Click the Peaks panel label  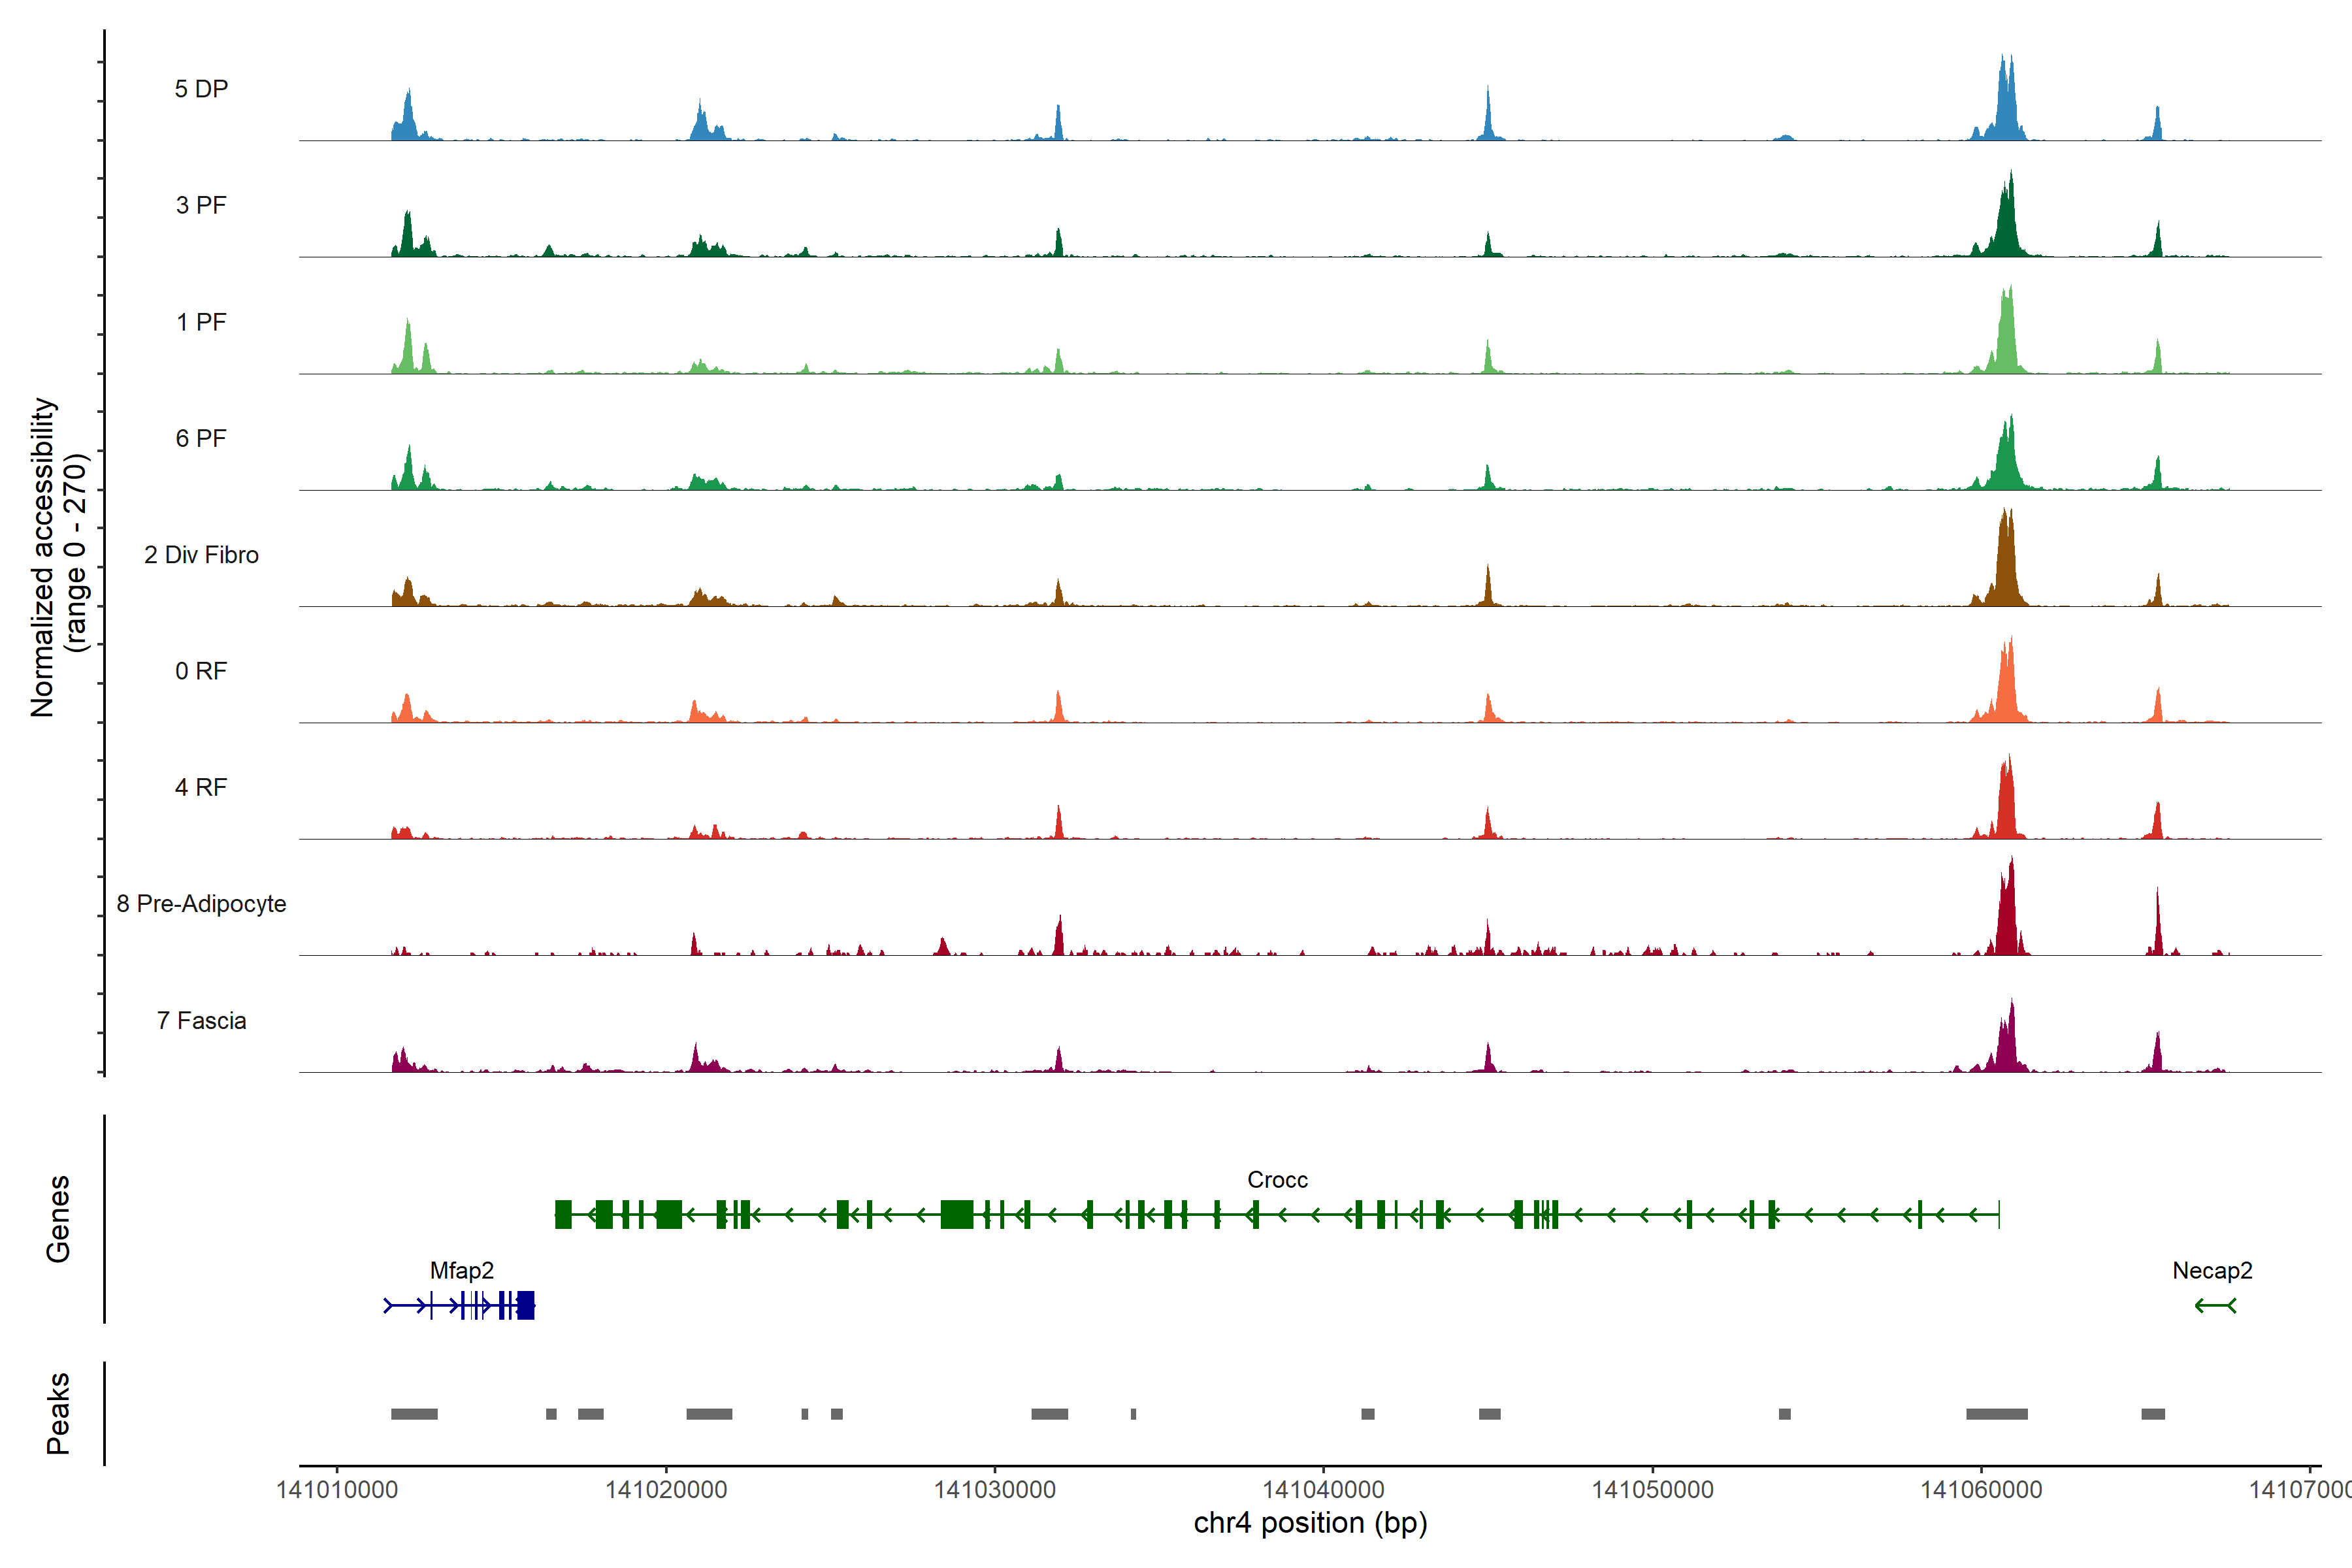click(x=58, y=1413)
